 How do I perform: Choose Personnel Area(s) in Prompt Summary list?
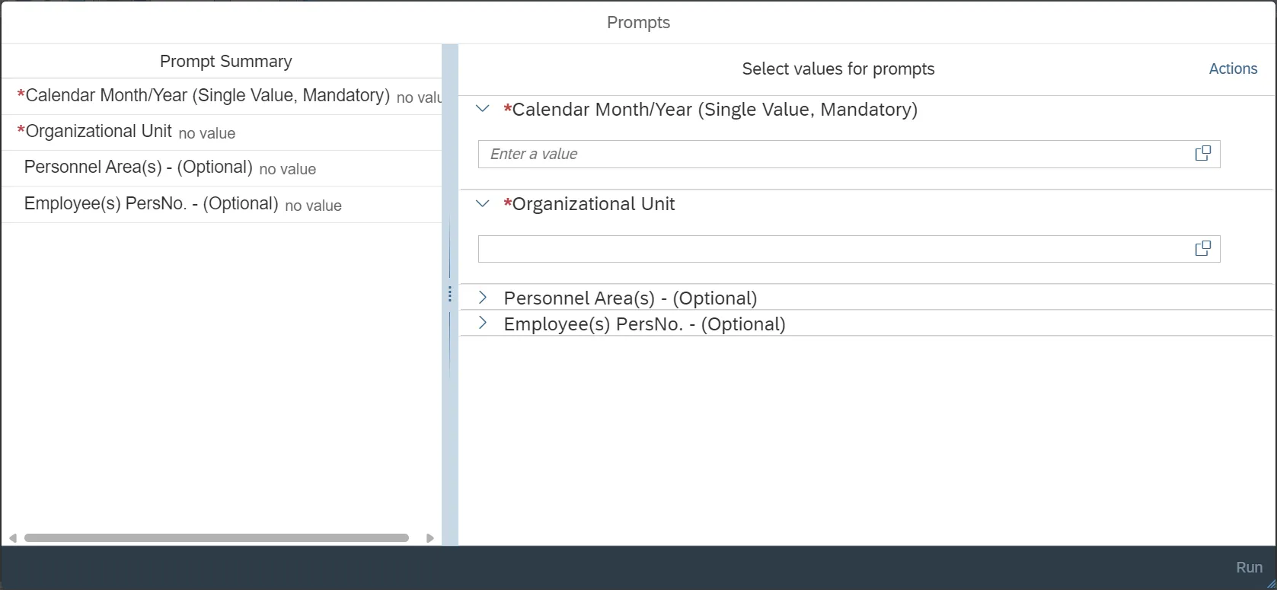(138, 167)
